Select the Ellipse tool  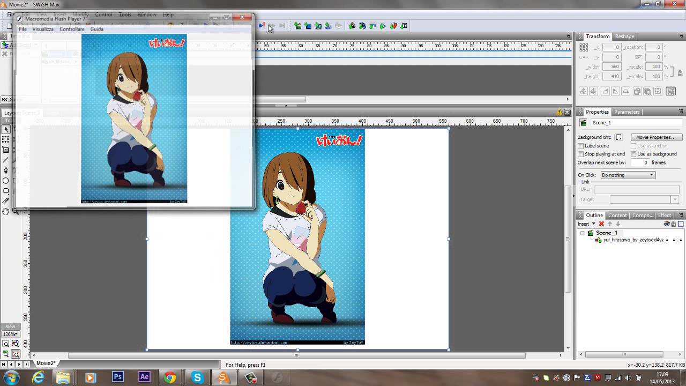(6, 181)
